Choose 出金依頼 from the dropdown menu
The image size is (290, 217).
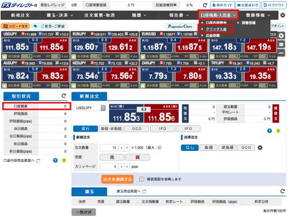tap(212, 35)
